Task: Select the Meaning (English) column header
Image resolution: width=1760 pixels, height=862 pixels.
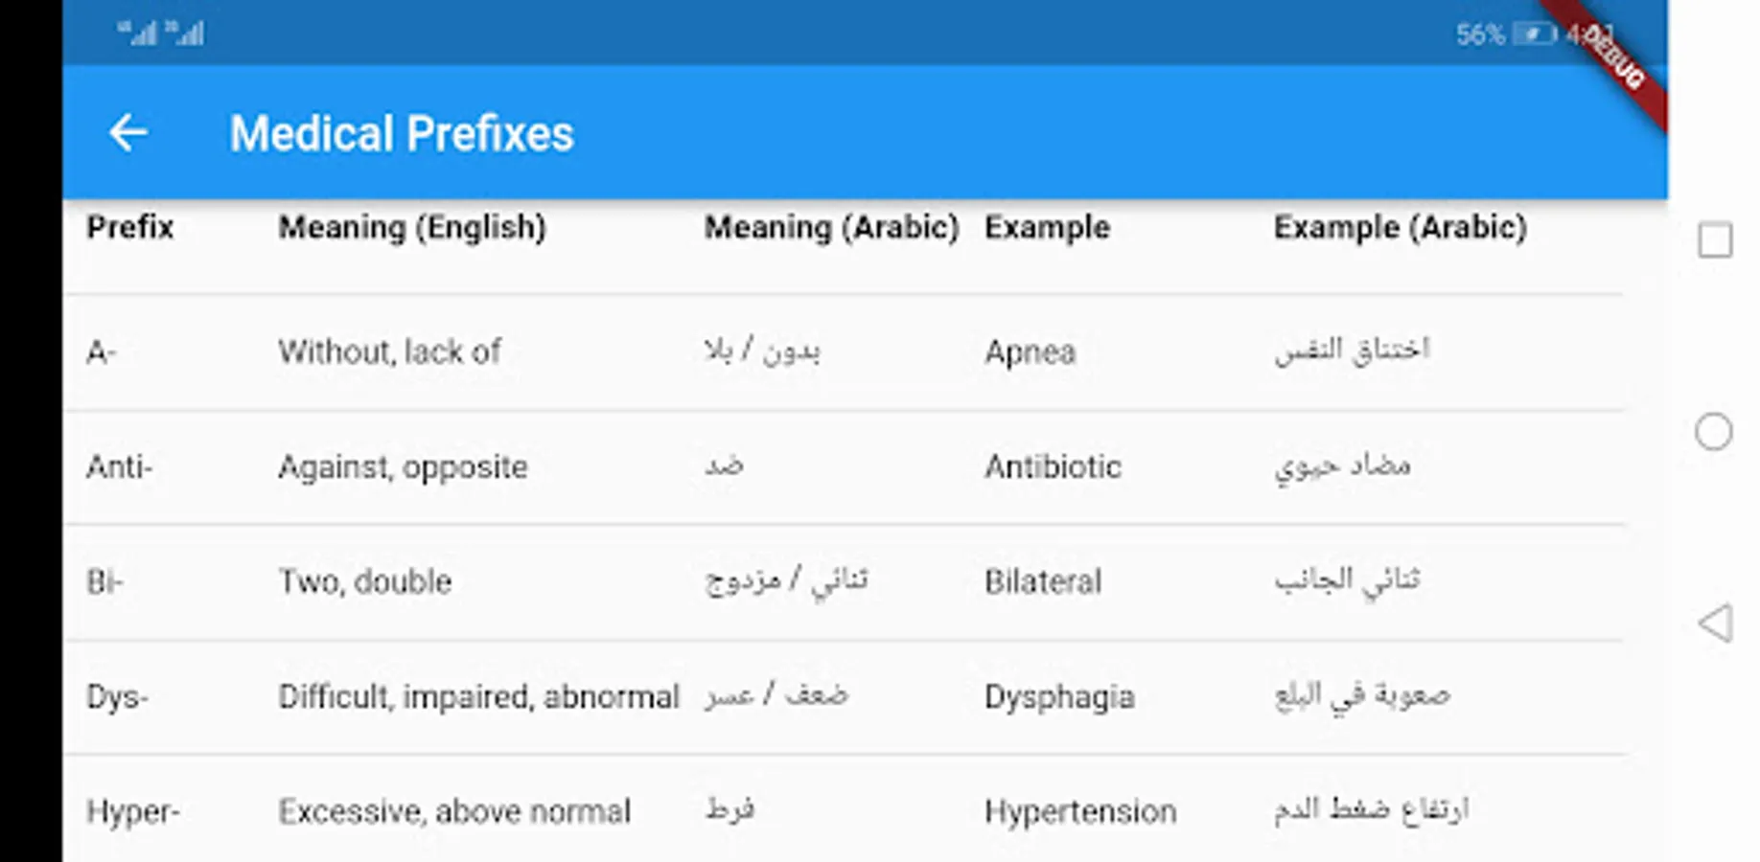Action: 412,228
